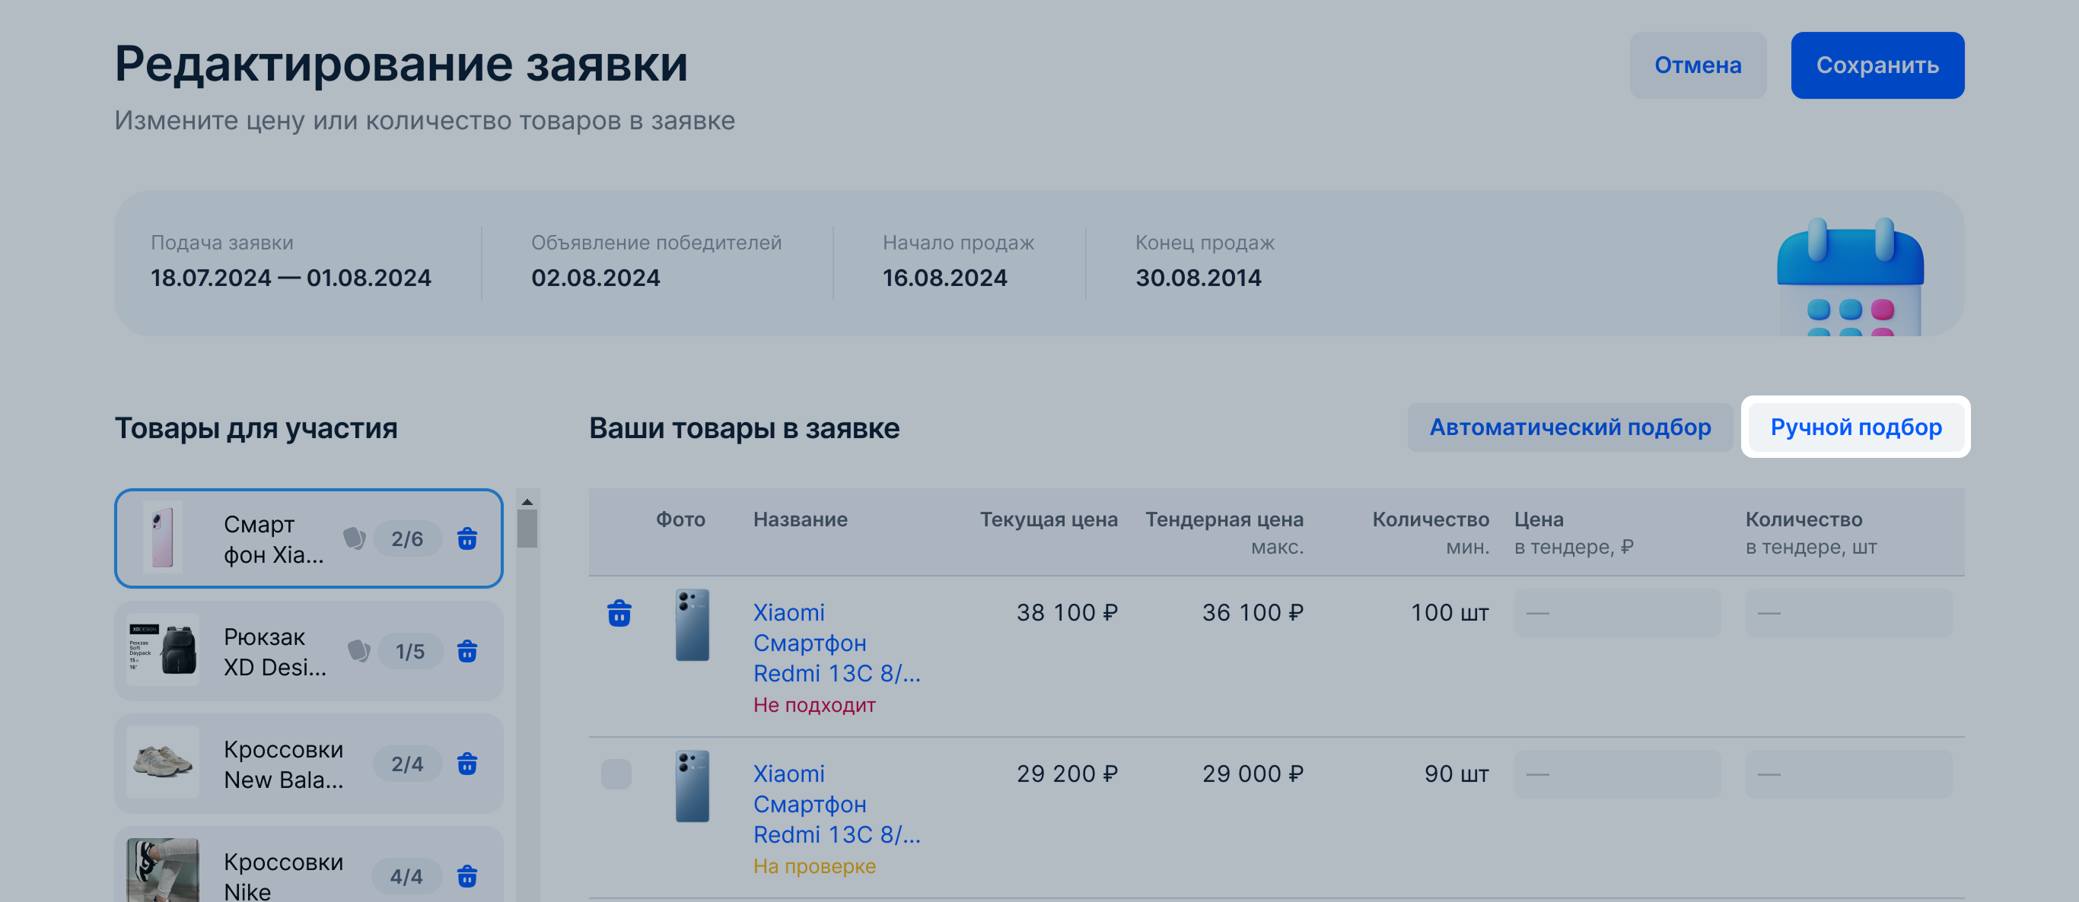Delete the first Redmi 13C row
The height and width of the screenshot is (902, 2079).
[619, 613]
